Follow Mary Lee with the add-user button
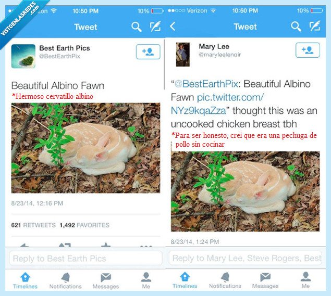331x296 pixels. (x=308, y=50)
